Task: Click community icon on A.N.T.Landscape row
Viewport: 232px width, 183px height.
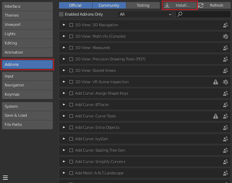Action: click(226, 173)
